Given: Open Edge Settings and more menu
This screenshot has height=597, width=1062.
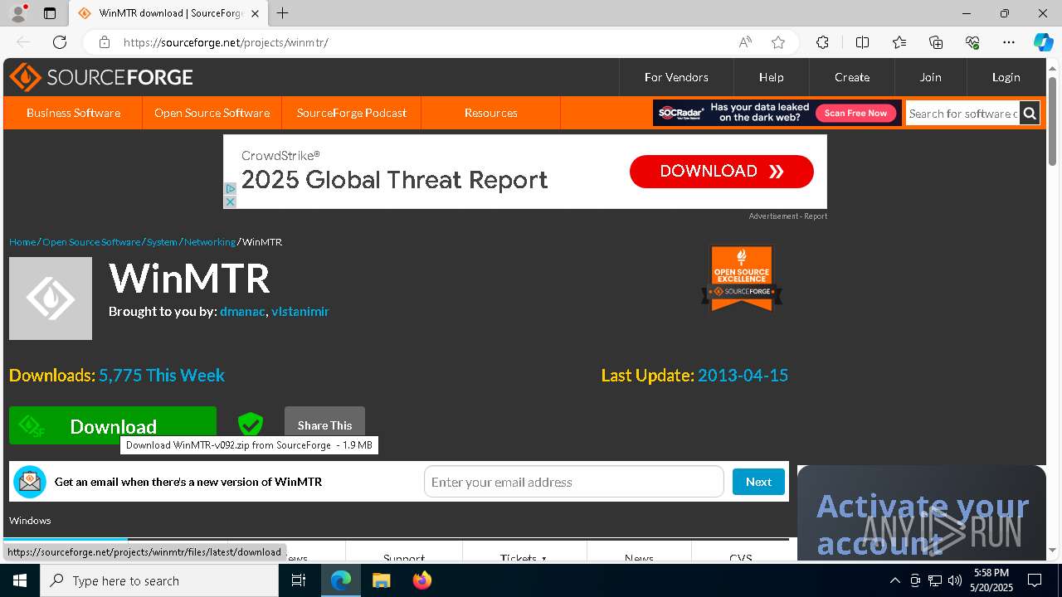Looking at the screenshot, I should click(1009, 42).
